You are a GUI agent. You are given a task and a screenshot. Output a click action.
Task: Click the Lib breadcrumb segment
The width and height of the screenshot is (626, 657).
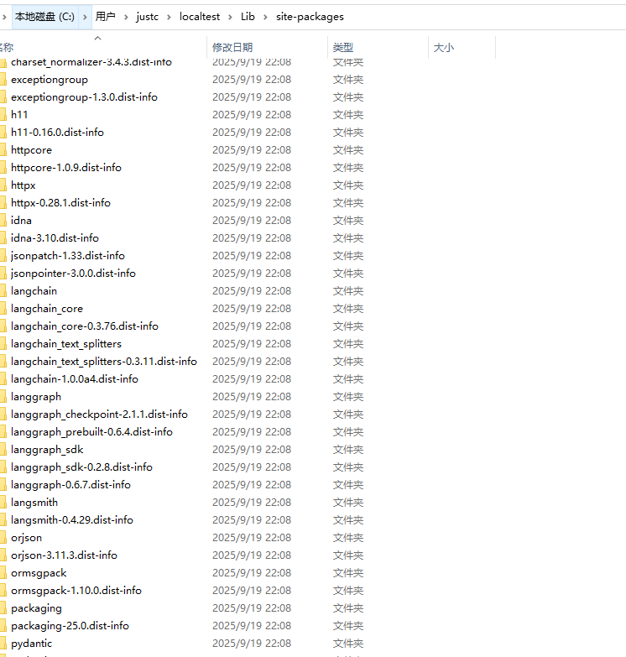[248, 17]
